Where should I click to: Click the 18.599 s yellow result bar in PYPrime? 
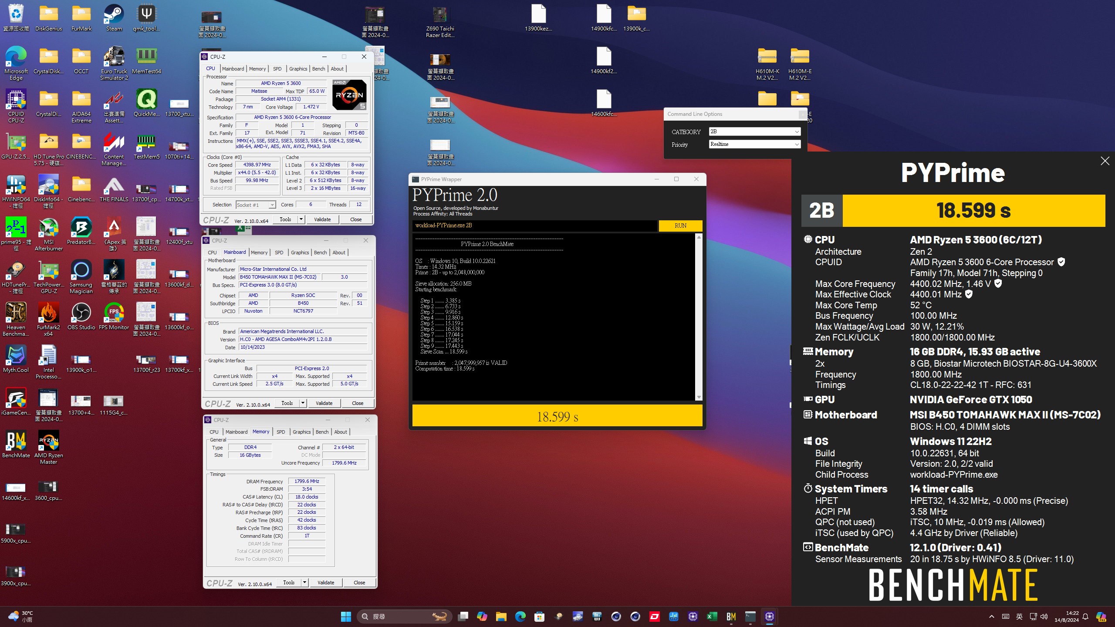click(x=557, y=417)
